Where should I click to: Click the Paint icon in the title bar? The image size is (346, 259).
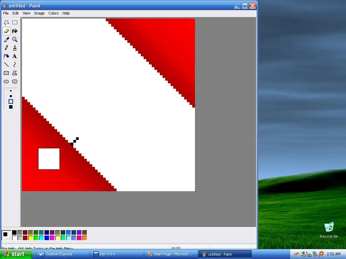point(4,5)
